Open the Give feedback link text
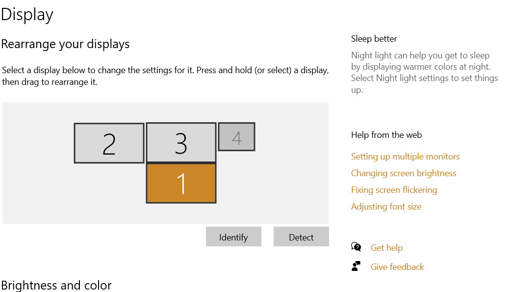This screenshot has width=510, height=292. coord(397,267)
